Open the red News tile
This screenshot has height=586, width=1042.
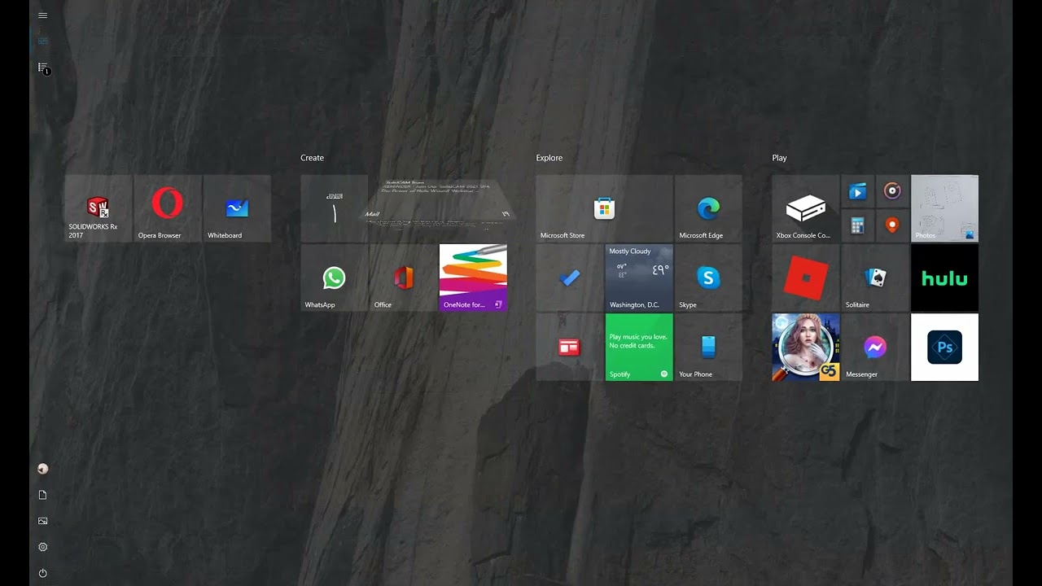(570, 347)
